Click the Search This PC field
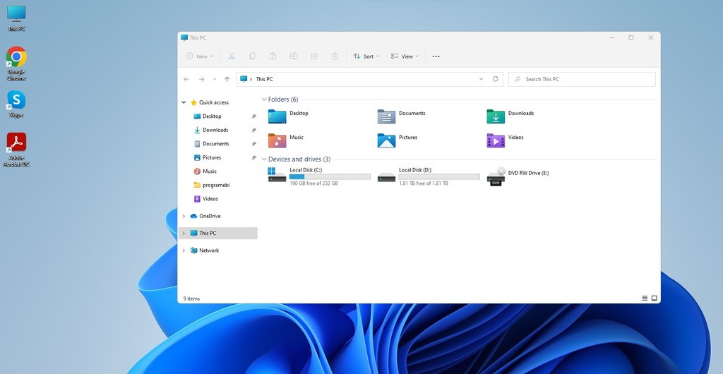723x374 pixels. (582, 79)
